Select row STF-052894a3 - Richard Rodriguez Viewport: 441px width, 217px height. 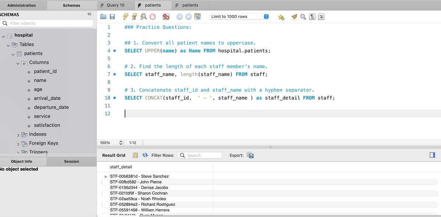pyautogui.click(x=143, y=204)
